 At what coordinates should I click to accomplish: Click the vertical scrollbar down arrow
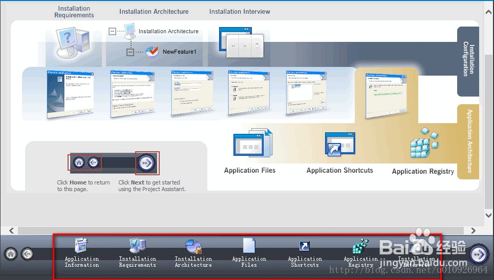[x=489, y=215]
